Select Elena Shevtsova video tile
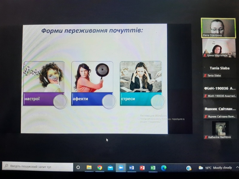This screenshot has height=179, width=239. 218,28
